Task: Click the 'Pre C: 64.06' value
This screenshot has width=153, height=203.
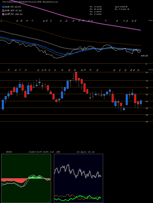Action: [95, 14]
